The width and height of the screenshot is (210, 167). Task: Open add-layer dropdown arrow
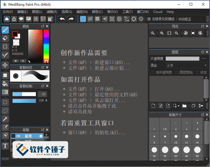178,106
